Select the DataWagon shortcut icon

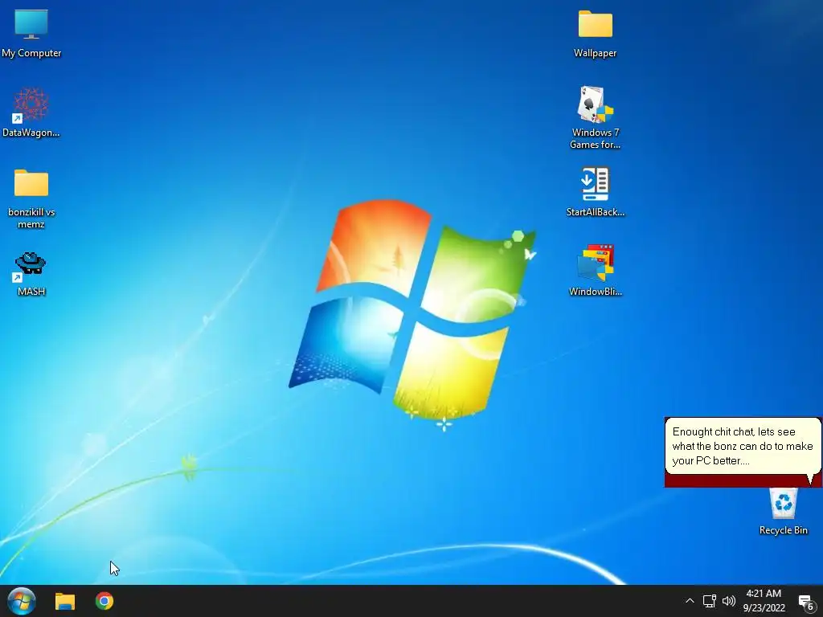[31, 104]
